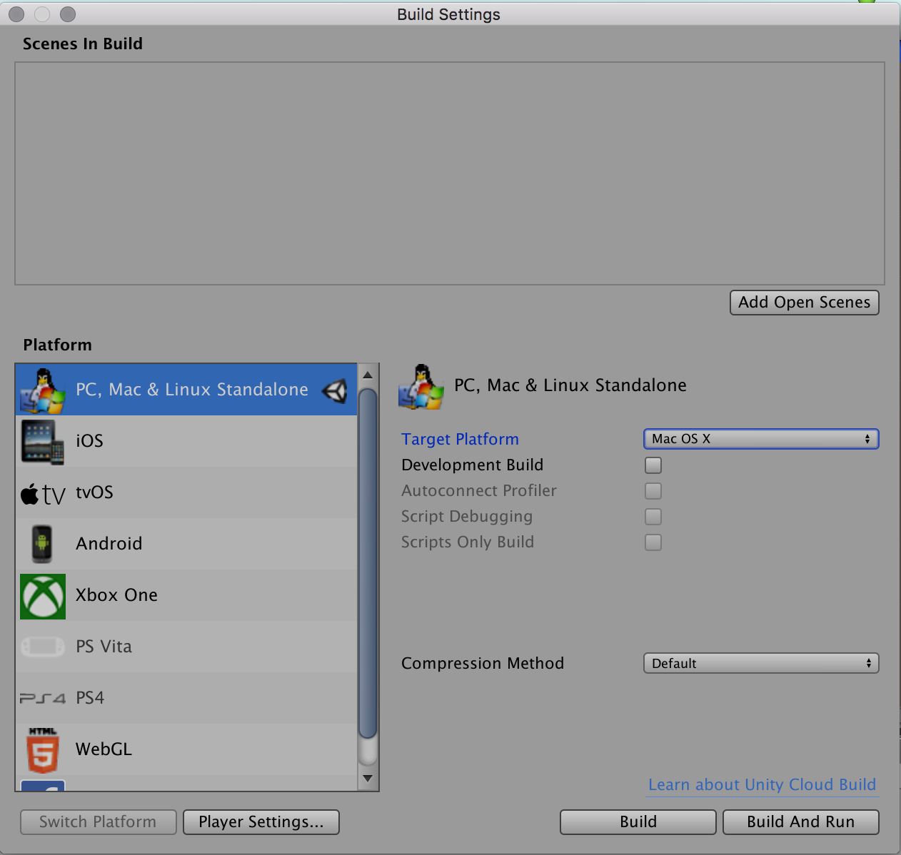Select PC, Mac & Linux Standalone row text

tap(192, 390)
